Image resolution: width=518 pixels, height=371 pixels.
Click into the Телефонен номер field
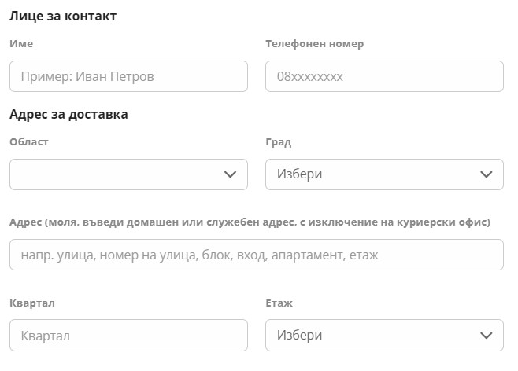[x=384, y=76]
